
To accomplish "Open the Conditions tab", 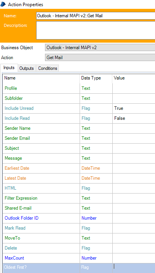I will tap(48, 68).
